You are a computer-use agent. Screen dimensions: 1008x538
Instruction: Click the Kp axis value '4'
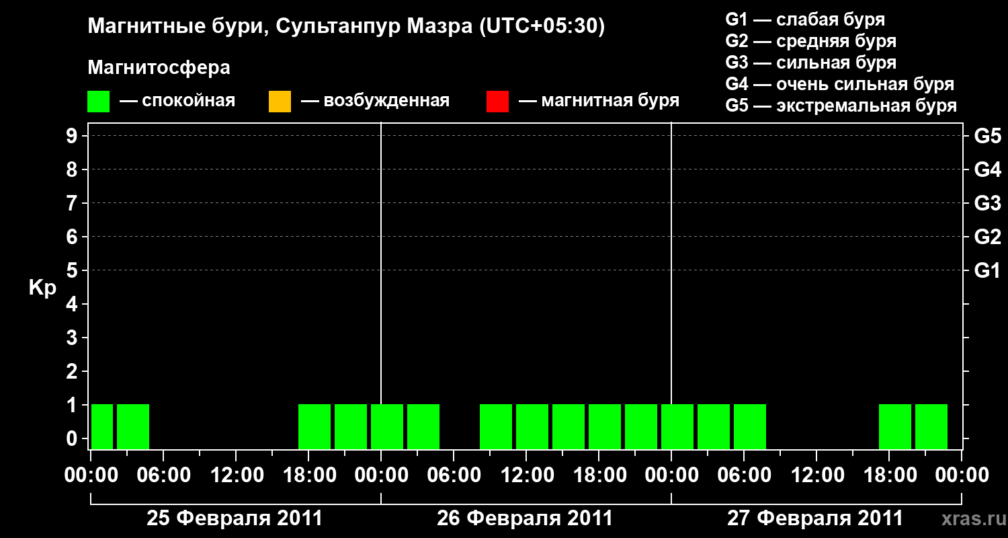[73, 304]
